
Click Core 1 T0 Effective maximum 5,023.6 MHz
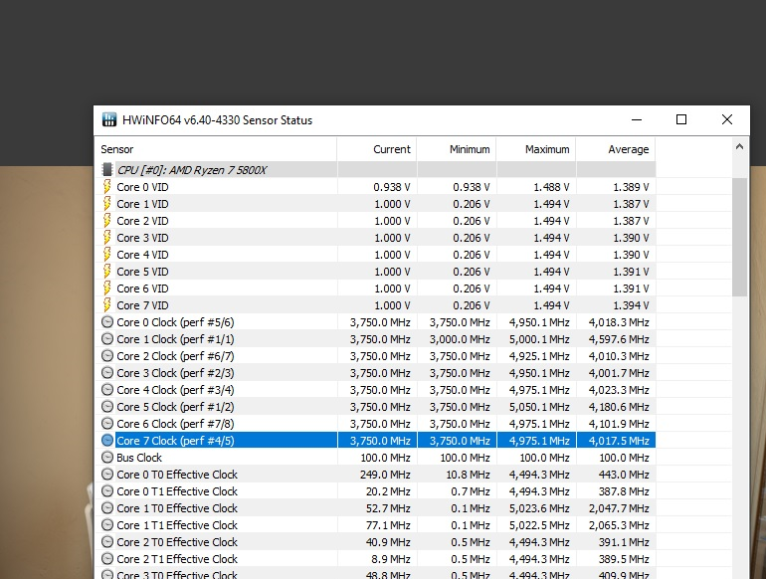pos(539,508)
